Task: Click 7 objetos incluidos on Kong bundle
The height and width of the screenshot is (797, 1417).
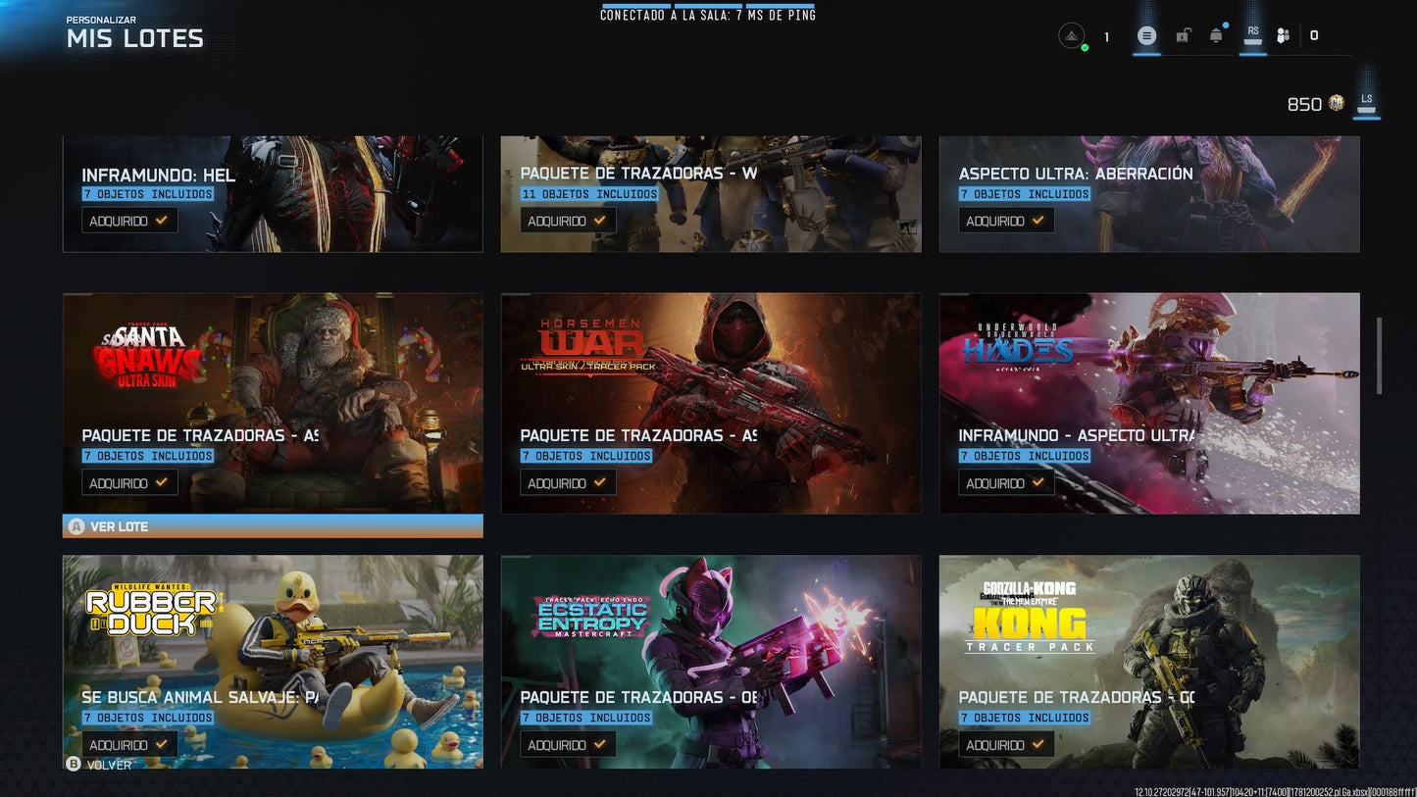Action: point(1025,718)
